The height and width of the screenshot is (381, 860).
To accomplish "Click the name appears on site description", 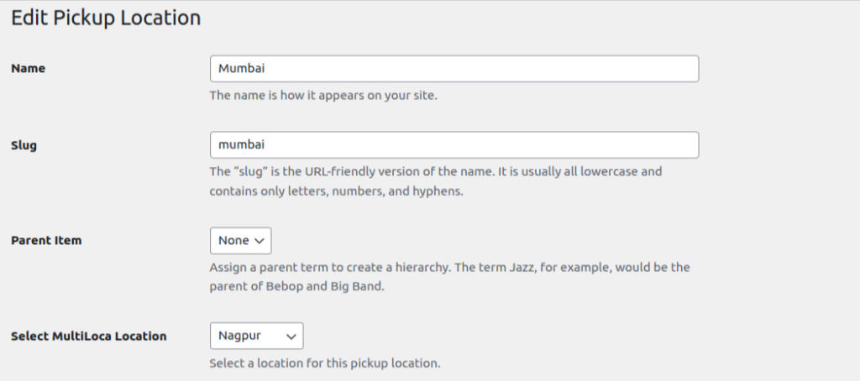I will [x=323, y=95].
